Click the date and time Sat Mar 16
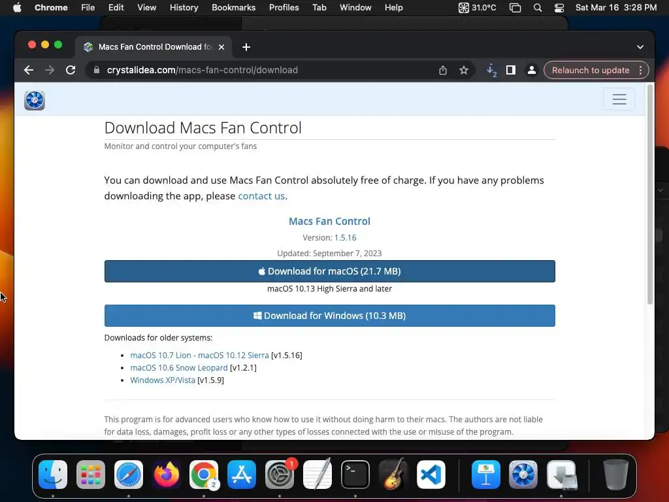This screenshot has width=669, height=502. coord(615,7)
